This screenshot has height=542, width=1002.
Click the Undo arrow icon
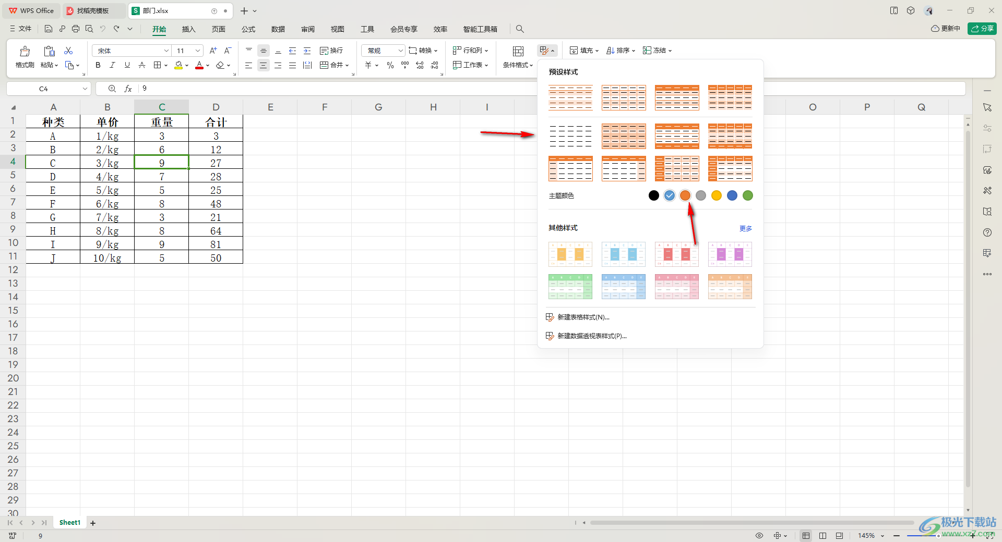(103, 29)
